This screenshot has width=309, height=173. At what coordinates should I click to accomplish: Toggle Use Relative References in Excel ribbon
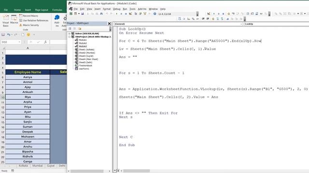coord(34,20)
